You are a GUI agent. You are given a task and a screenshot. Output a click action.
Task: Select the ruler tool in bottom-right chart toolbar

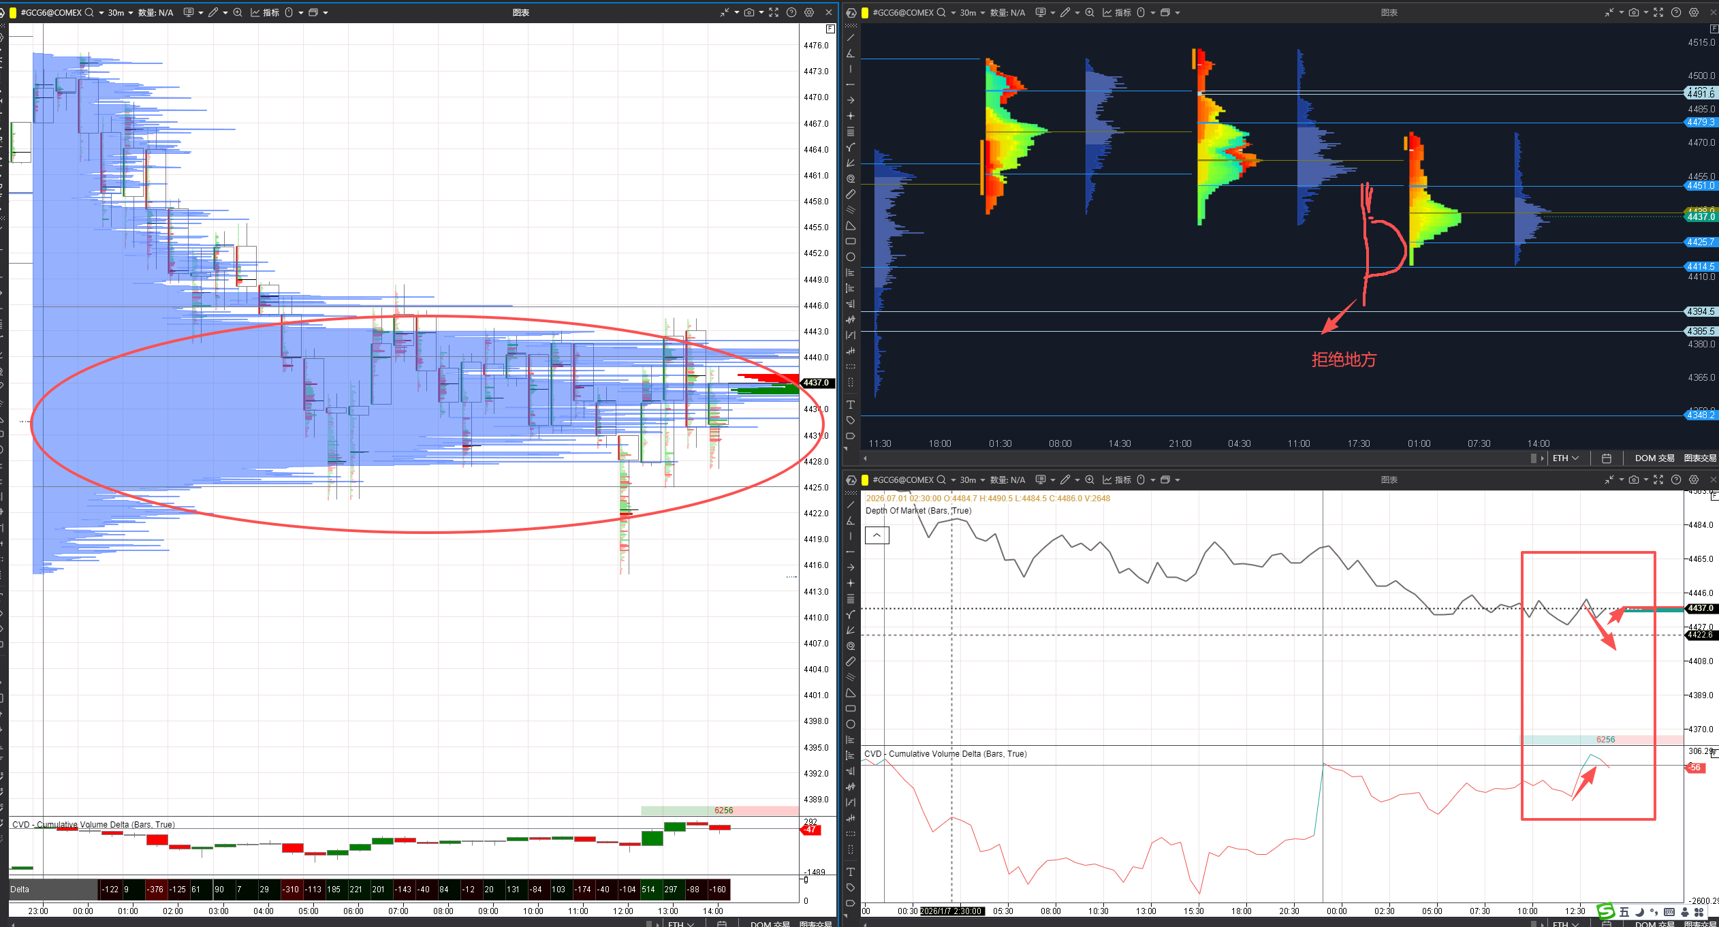tap(851, 661)
